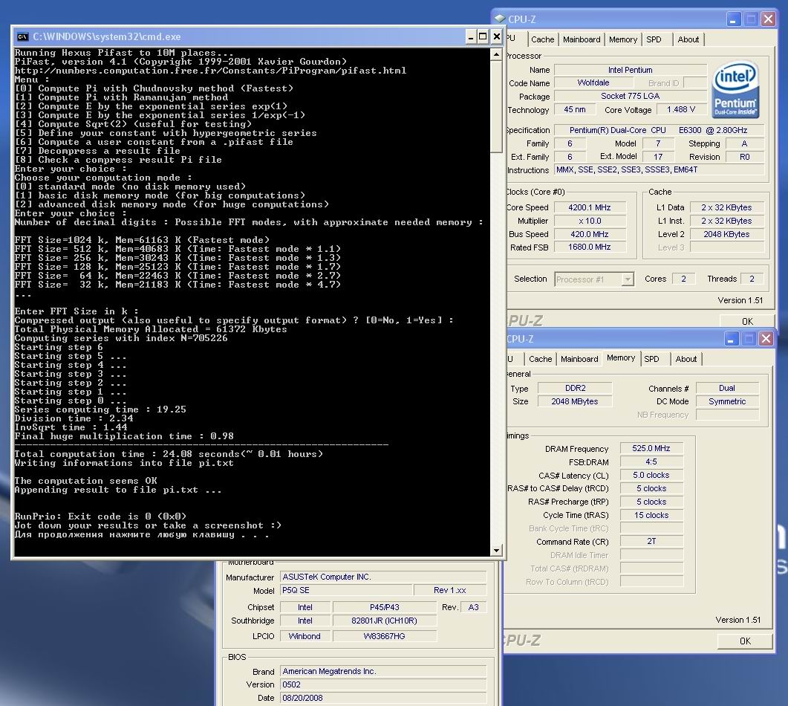Click the Package field Socket 775 LGA
The image size is (788, 706).
[x=631, y=96]
